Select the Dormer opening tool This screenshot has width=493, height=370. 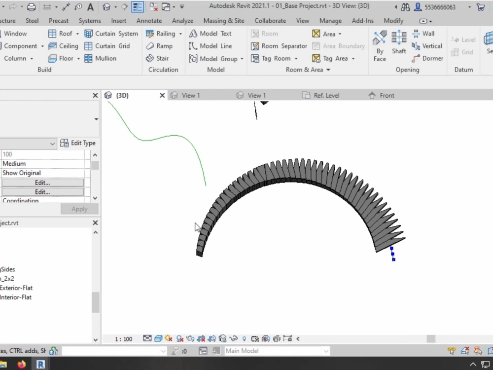coord(427,59)
